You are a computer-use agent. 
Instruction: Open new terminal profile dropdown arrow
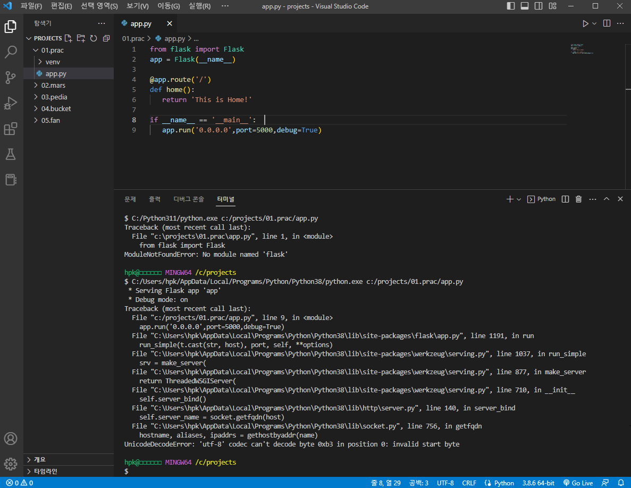519,199
